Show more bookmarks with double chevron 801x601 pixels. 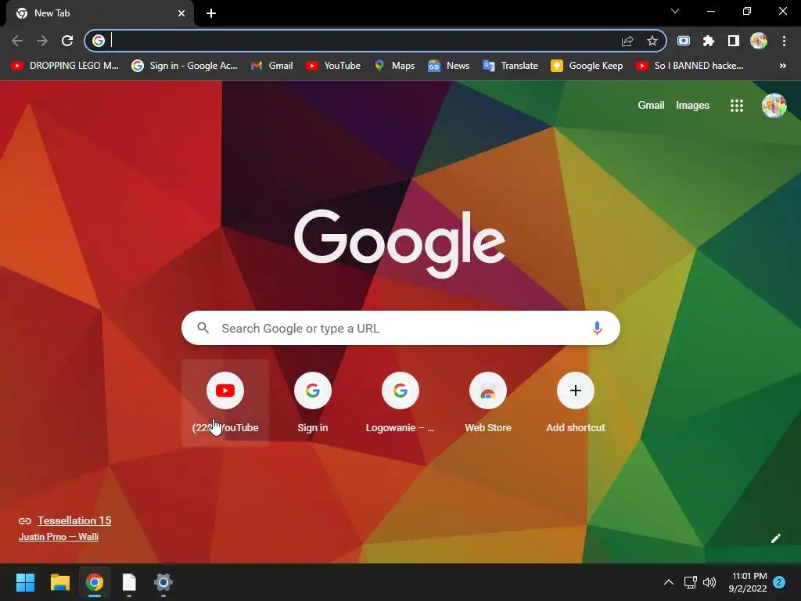click(x=782, y=66)
